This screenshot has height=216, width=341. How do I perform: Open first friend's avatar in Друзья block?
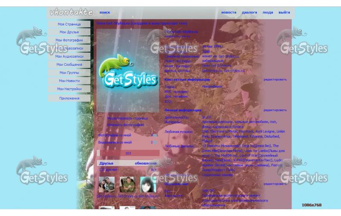click(x=106, y=185)
